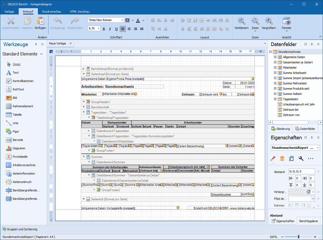
Task: Select the Bild element tool
Action: tap(15, 98)
